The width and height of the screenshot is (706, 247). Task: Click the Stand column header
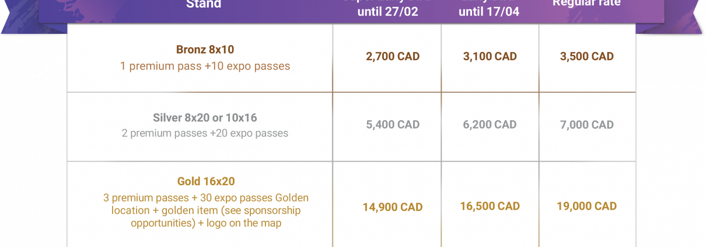(204, 5)
